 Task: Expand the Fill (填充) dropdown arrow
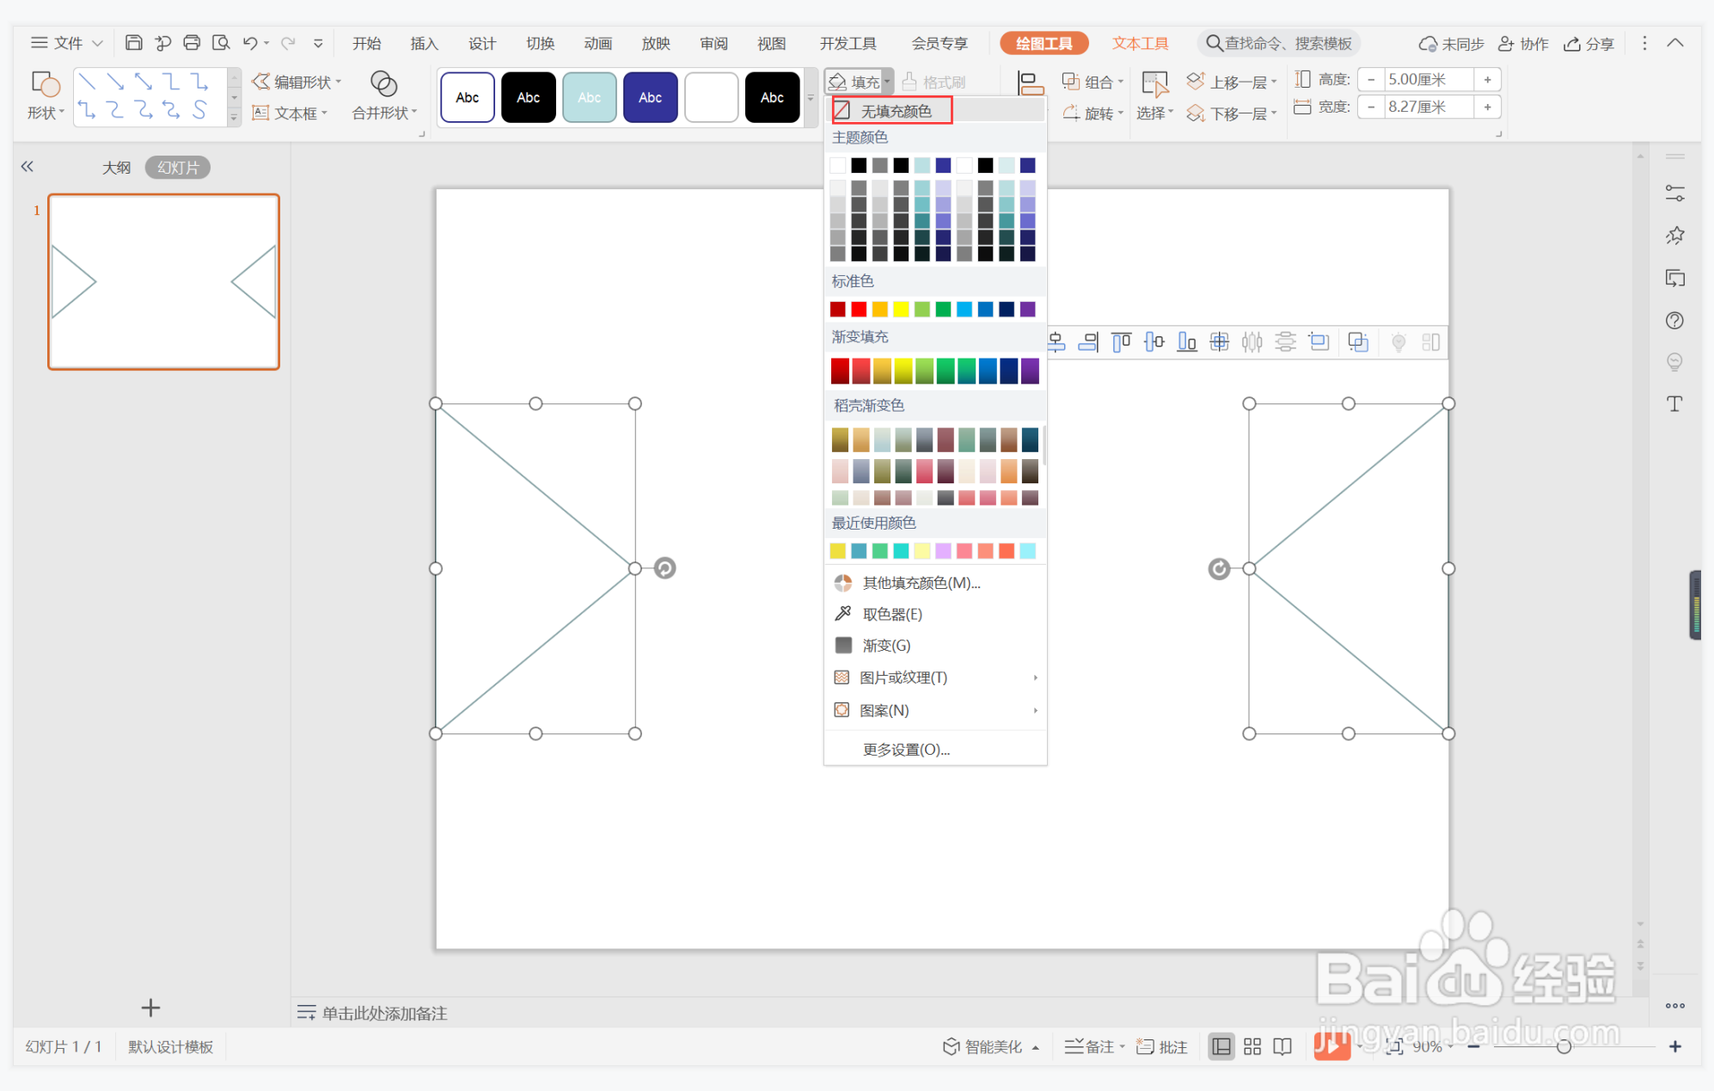(x=887, y=82)
